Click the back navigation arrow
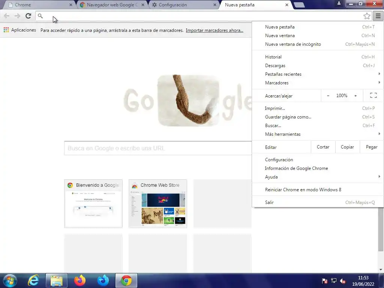384x288 pixels. pyautogui.click(x=7, y=16)
